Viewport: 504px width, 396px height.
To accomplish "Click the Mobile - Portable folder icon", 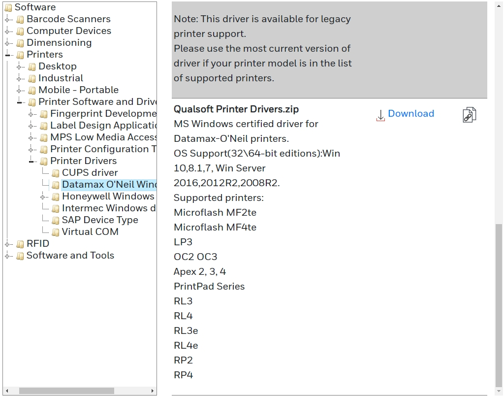I will 32,91.
